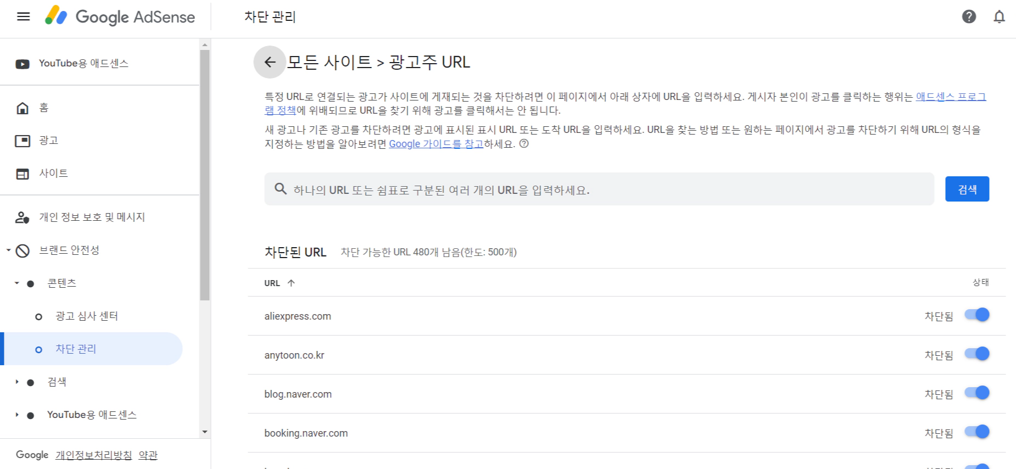
Task: Click the blue 검색 button
Action: pos(967,189)
